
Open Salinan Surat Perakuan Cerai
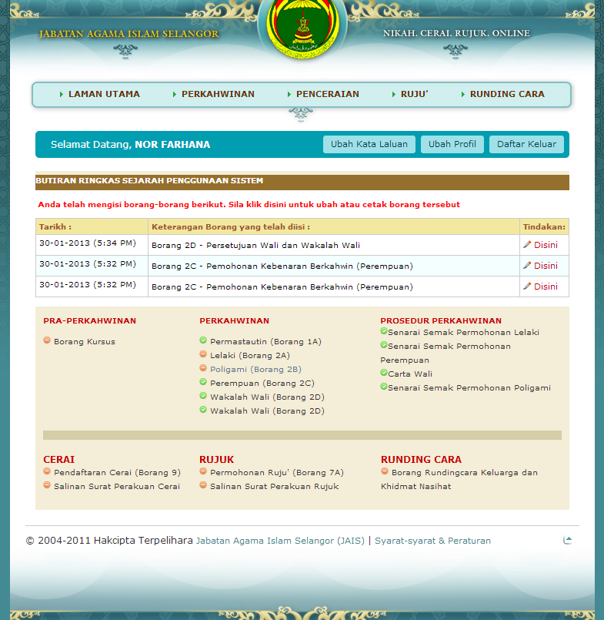click(x=117, y=486)
